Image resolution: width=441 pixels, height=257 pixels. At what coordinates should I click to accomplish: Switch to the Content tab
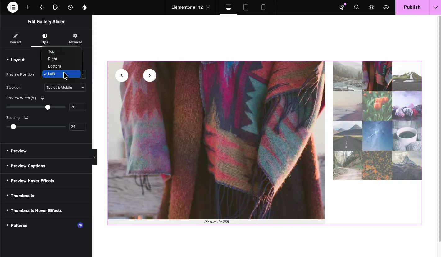pos(16,38)
